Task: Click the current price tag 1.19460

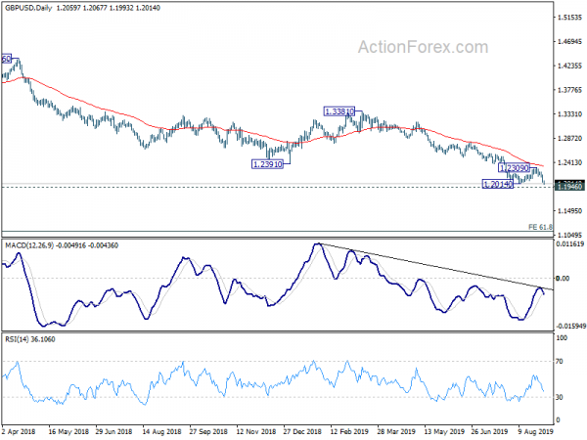Action: [569, 186]
